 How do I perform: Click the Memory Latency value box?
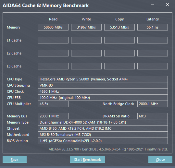[153, 27]
